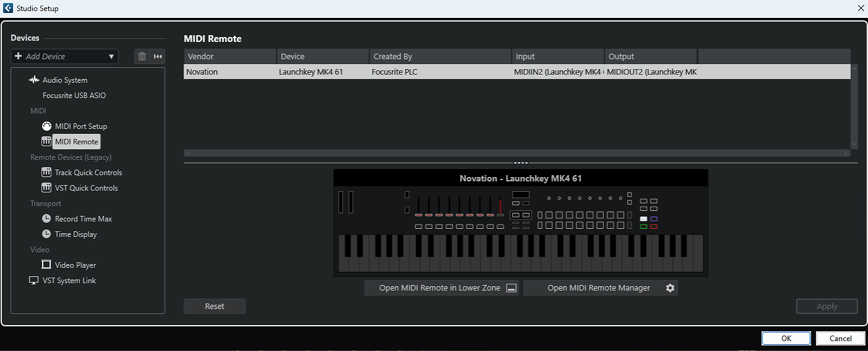
Task: Confirm with the OK button
Action: (786, 338)
